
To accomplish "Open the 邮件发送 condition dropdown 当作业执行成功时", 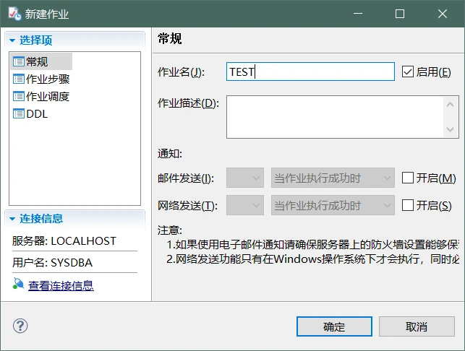I will point(333,178).
